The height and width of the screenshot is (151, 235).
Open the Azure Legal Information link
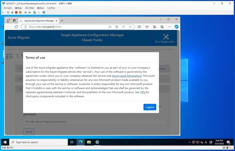(127, 76)
